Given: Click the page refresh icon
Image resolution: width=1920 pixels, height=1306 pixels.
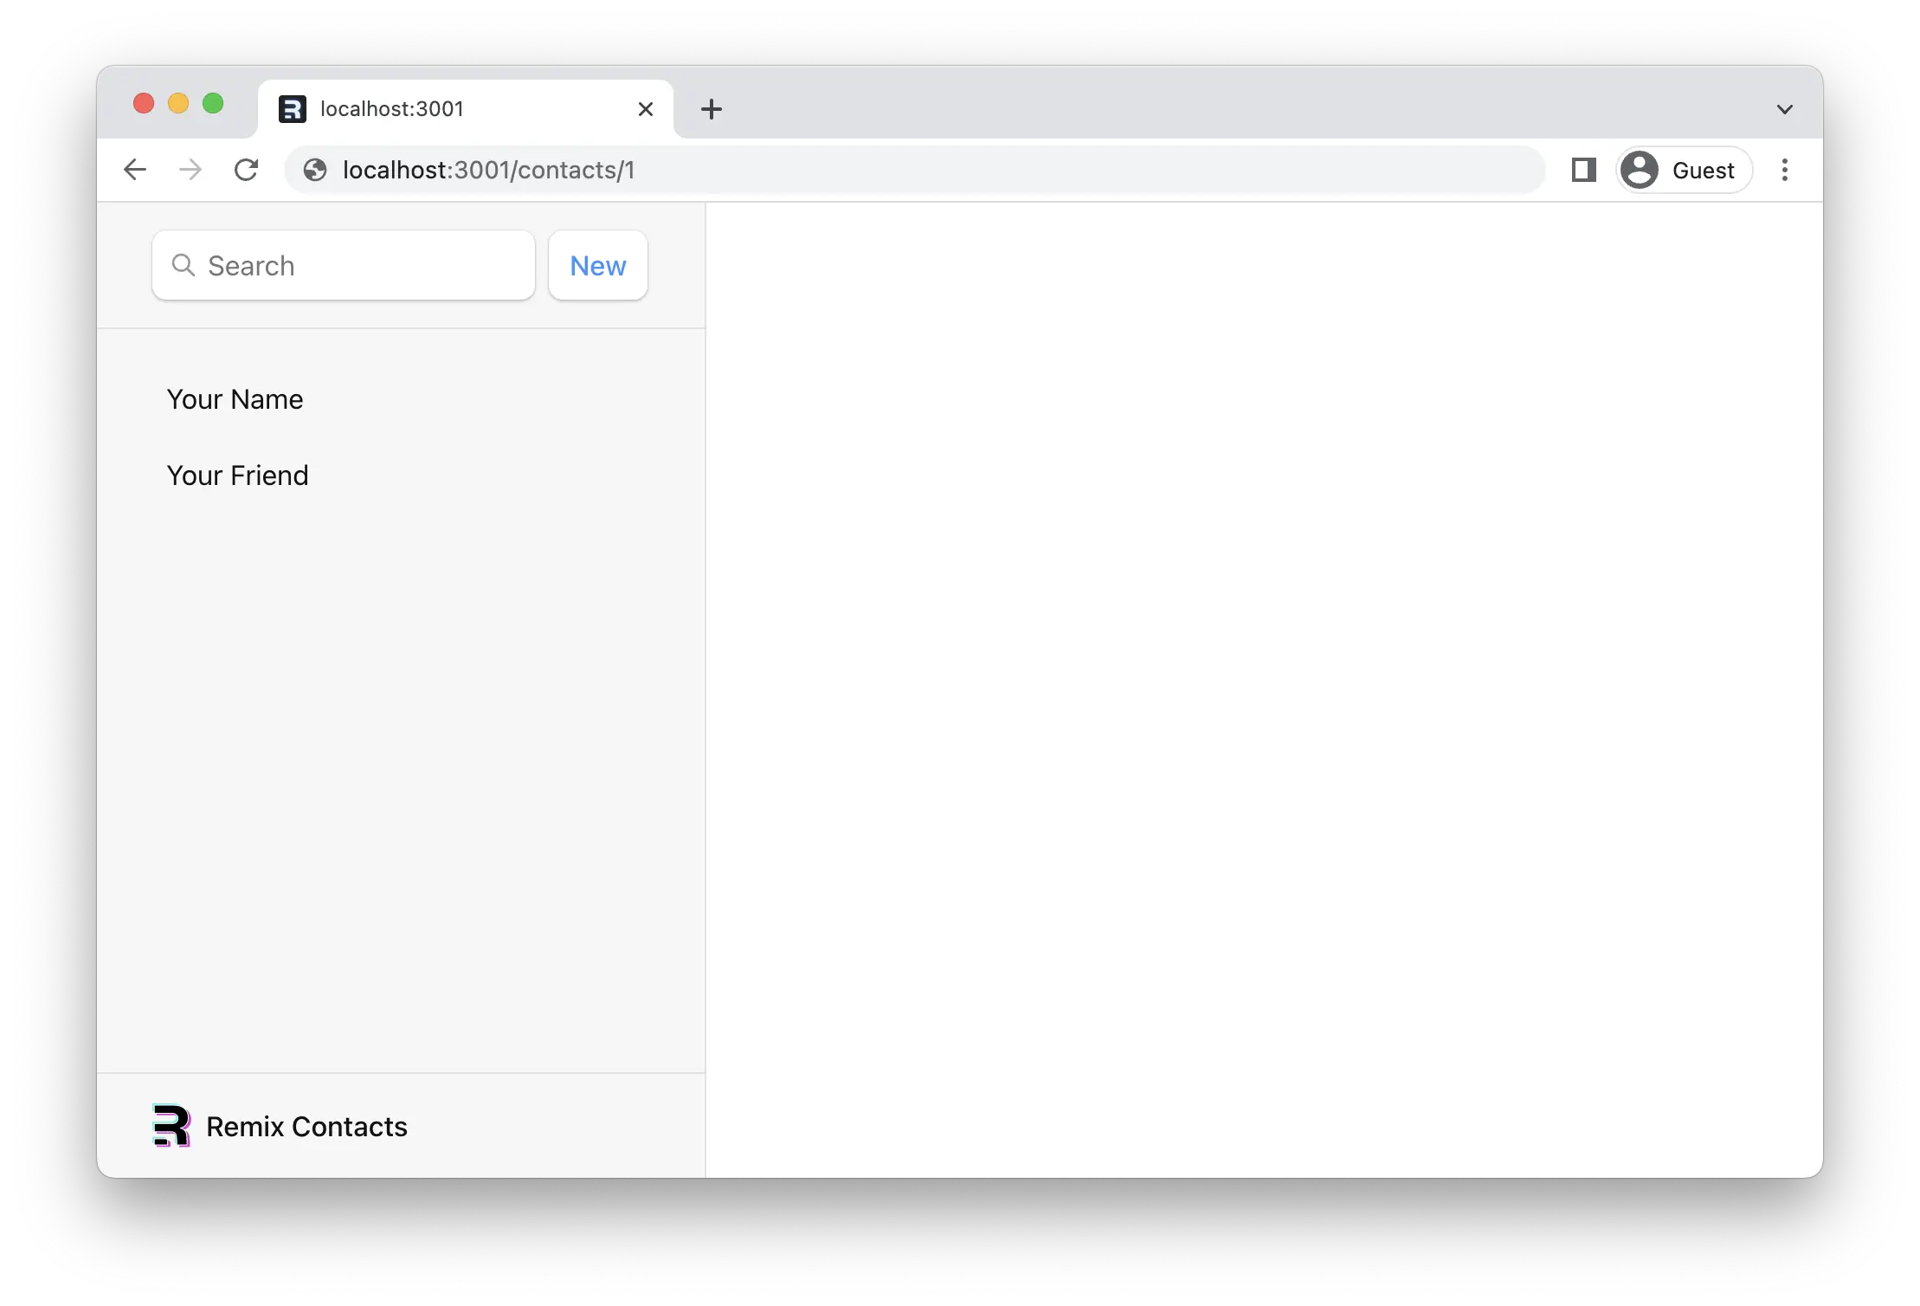Looking at the screenshot, I should coord(246,169).
